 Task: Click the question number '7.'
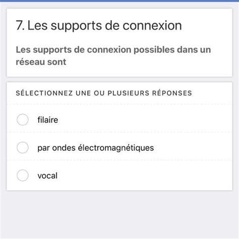(x=20, y=26)
